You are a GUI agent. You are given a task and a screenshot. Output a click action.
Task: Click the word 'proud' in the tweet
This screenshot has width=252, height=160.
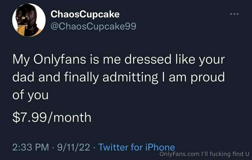coord(208,77)
